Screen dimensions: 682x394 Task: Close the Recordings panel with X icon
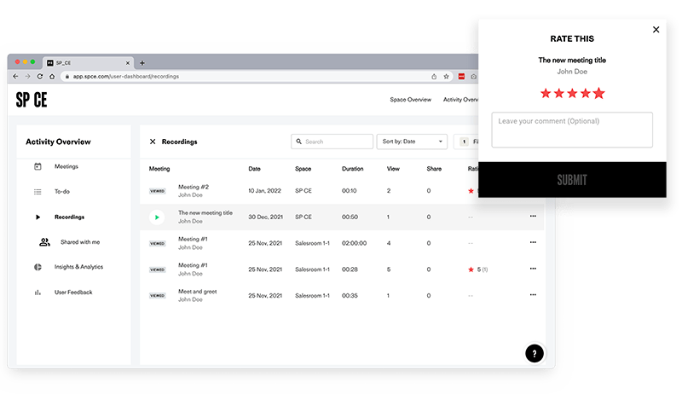click(x=153, y=142)
